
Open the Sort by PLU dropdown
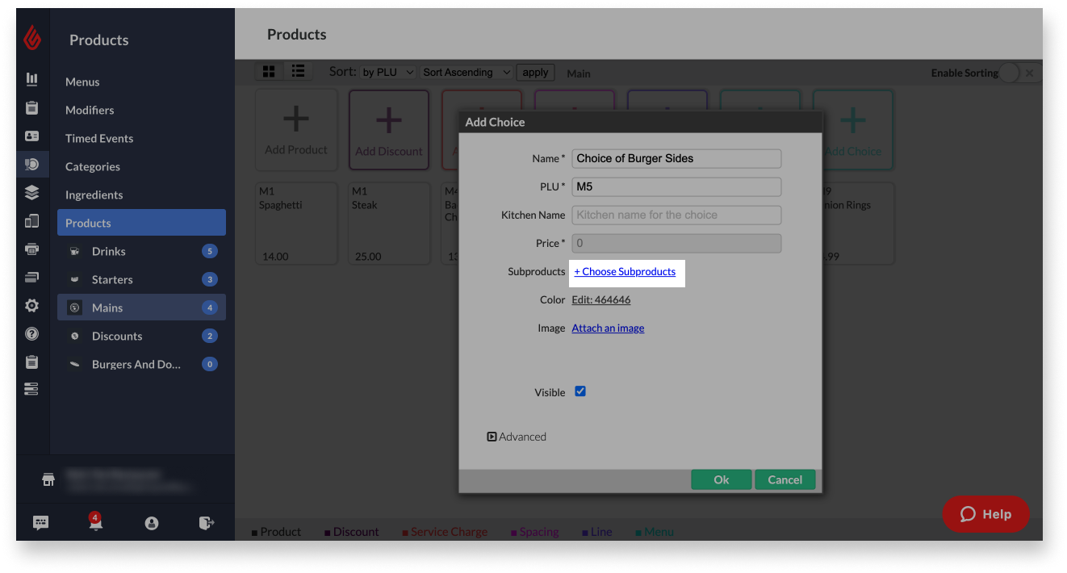pos(387,71)
